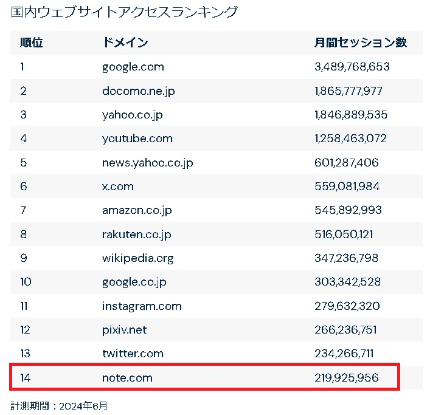Click the session value 1,258,463,072
Viewport: 430px width, 415px height.
(x=350, y=139)
